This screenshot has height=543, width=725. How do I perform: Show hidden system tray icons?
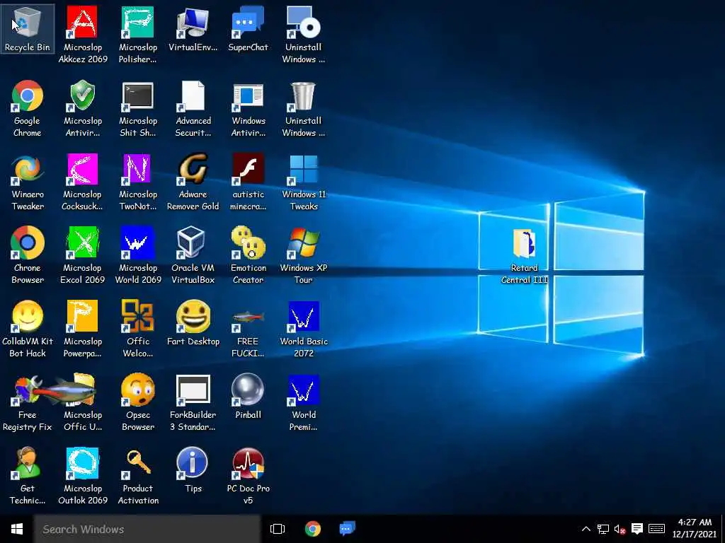click(x=586, y=529)
